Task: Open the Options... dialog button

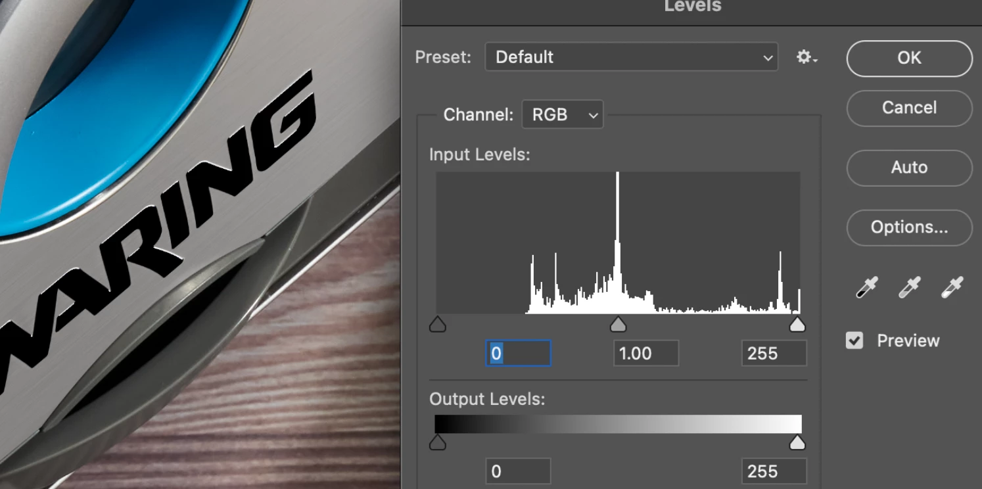Action: pos(910,227)
